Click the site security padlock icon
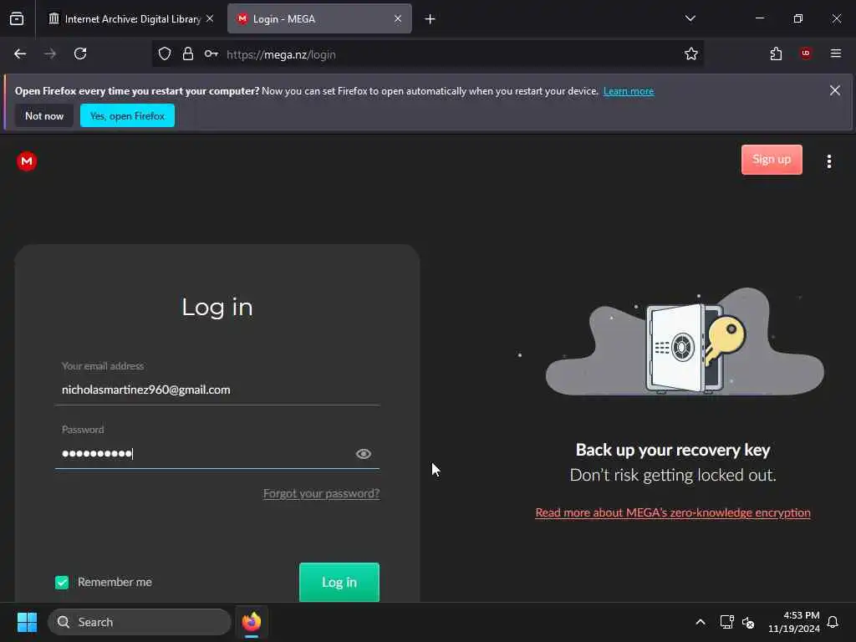Image resolution: width=856 pixels, height=642 pixels. [188, 53]
